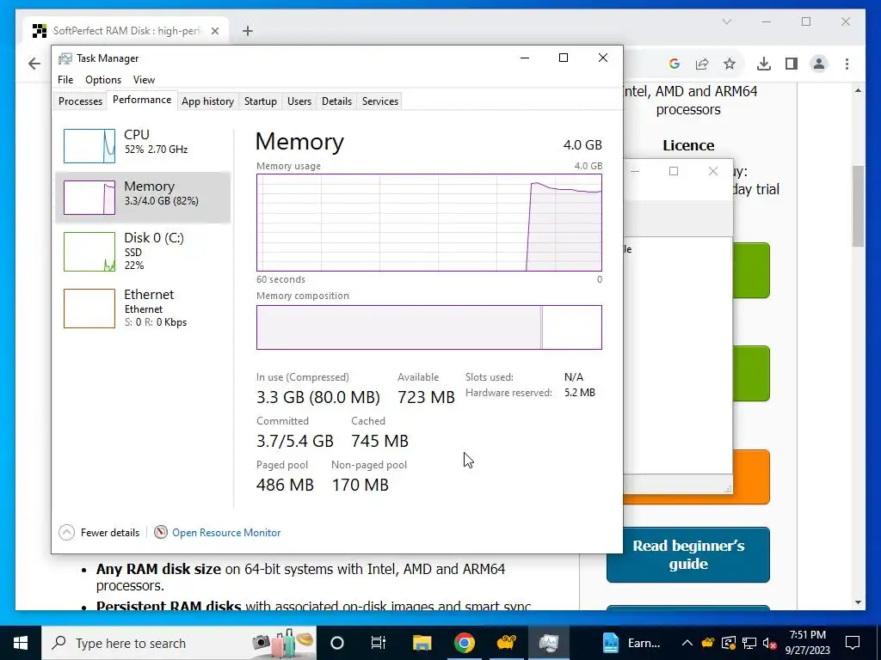The image size is (881, 660).
Task: Select the Performance tab
Action: coord(142,100)
